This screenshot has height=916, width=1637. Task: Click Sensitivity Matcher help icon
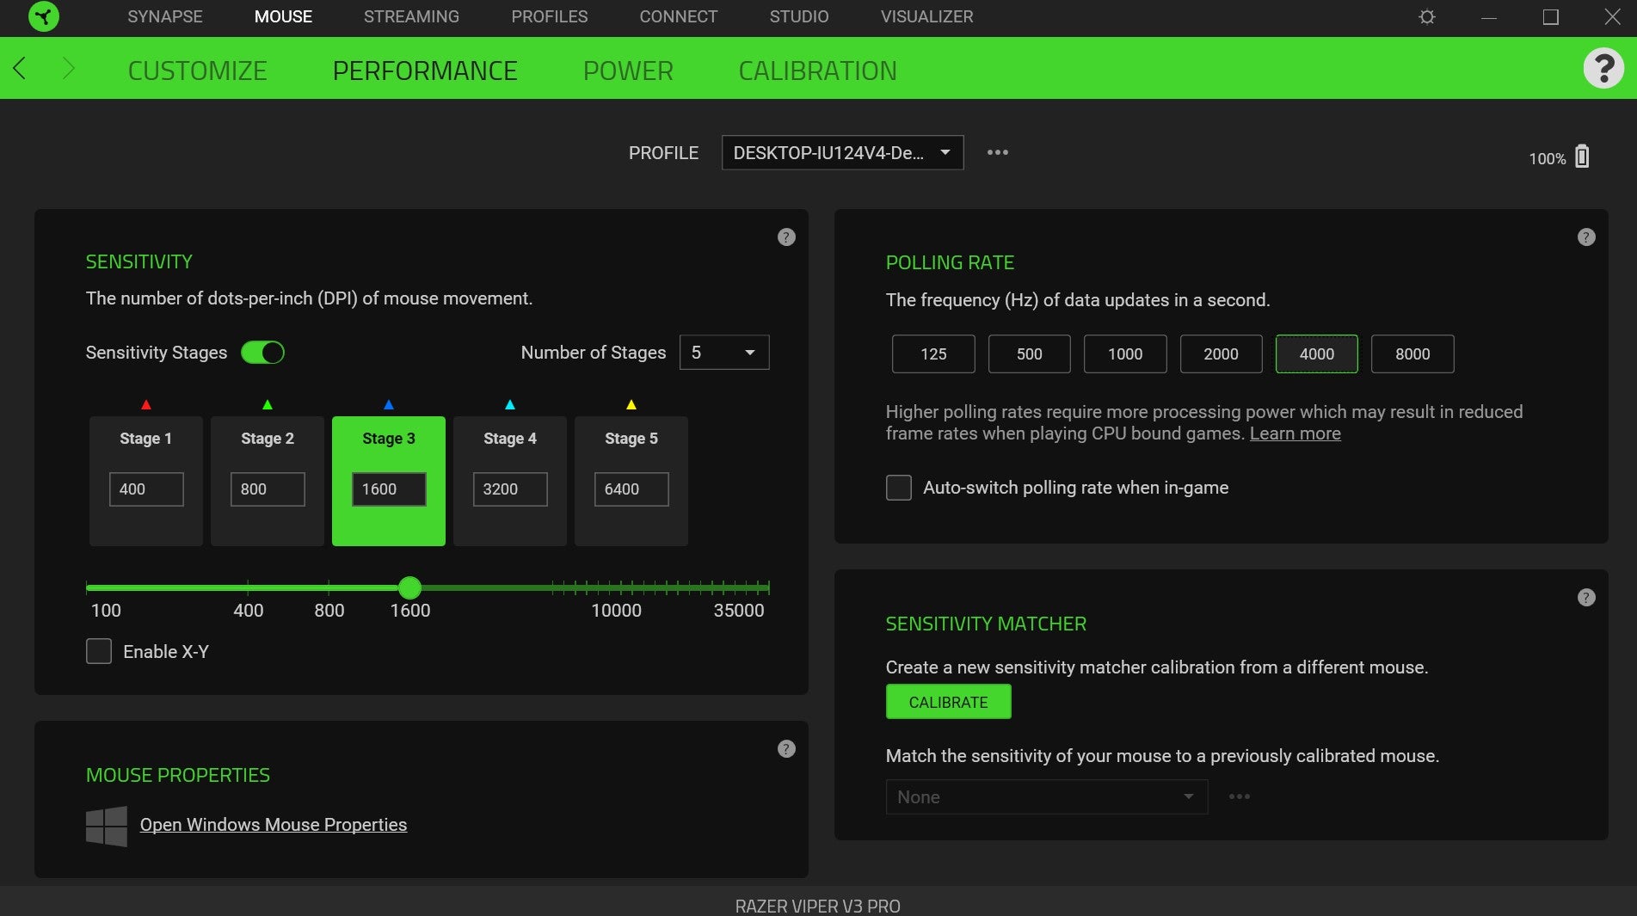click(x=1585, y=598)
